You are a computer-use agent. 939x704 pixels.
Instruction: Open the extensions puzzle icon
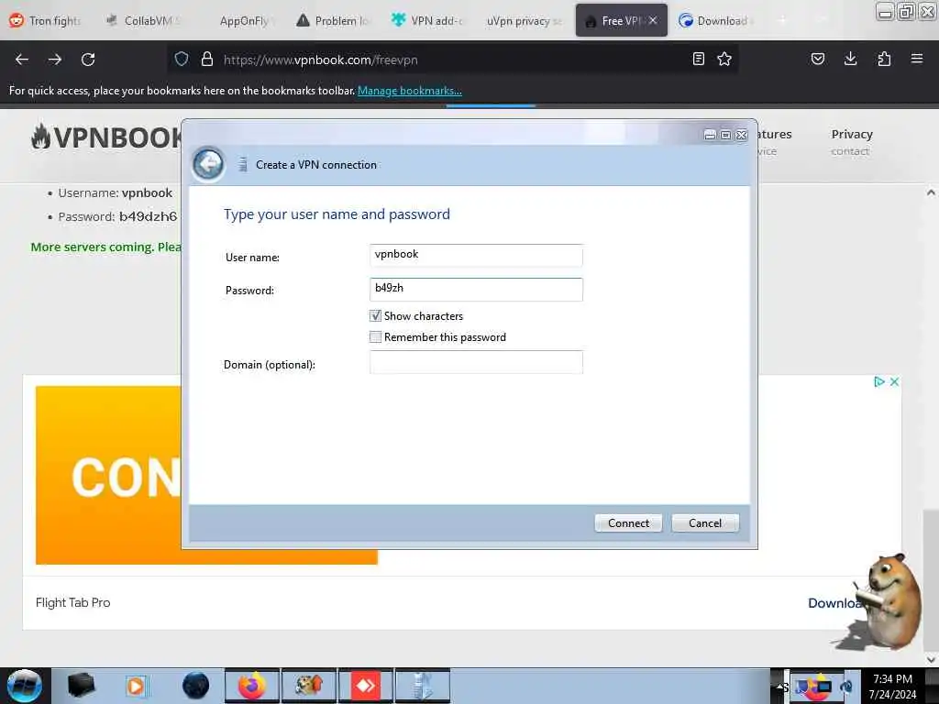884,59
